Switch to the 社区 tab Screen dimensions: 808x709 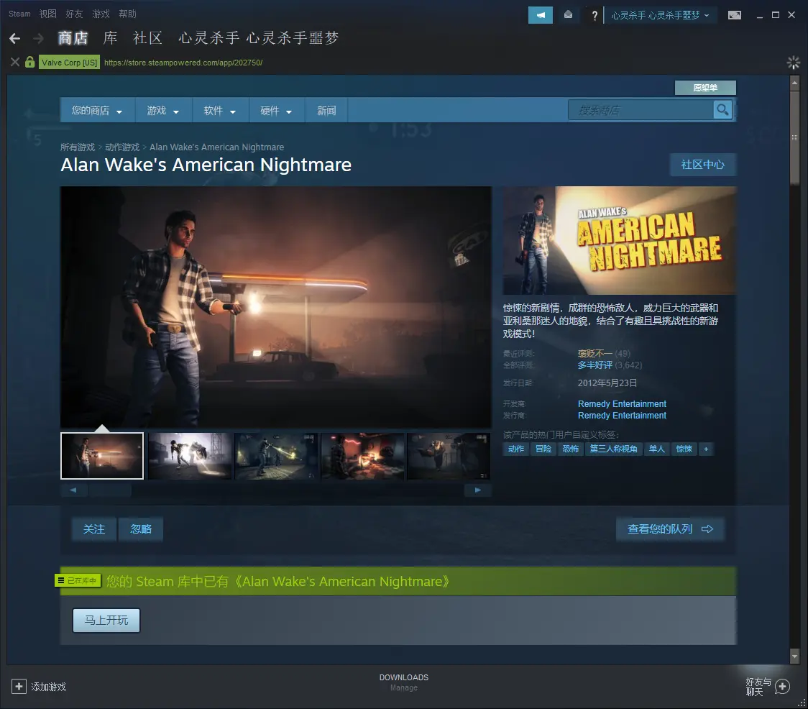tap(147, 38)
